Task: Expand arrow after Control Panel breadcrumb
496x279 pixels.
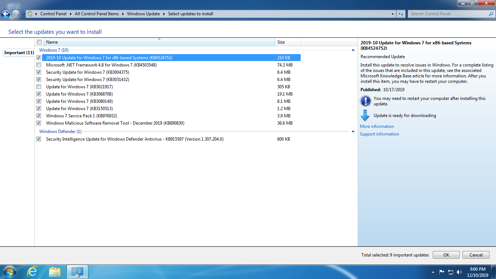Action: point(71,14)
